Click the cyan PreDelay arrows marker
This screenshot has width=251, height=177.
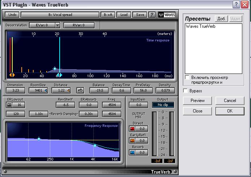(x=59, y=75)
